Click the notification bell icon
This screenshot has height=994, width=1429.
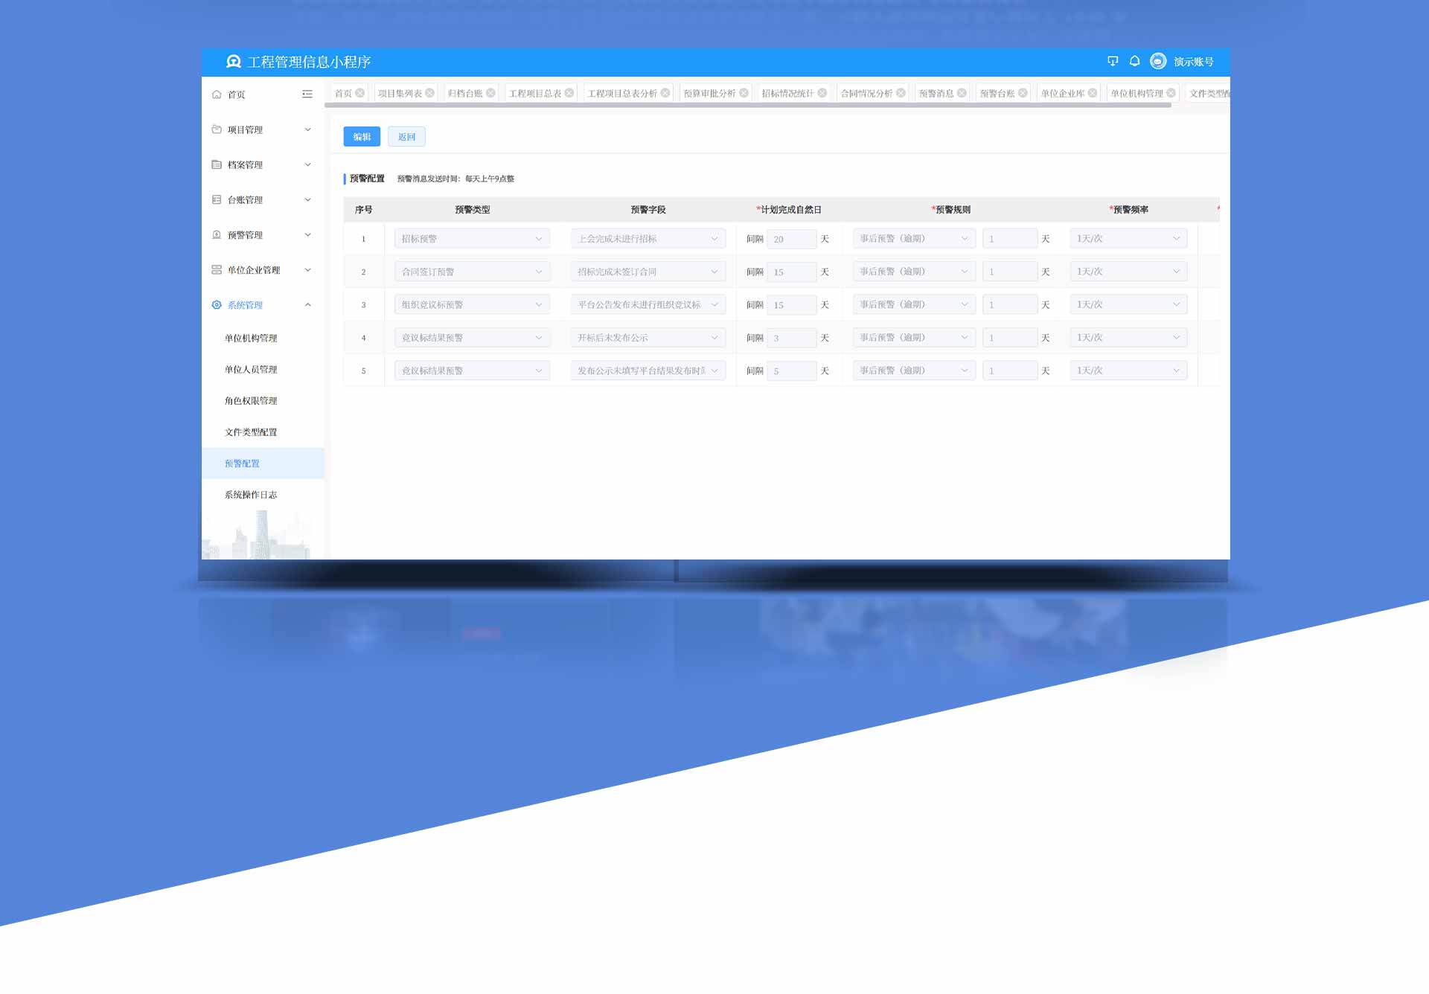coord(1134,61)
